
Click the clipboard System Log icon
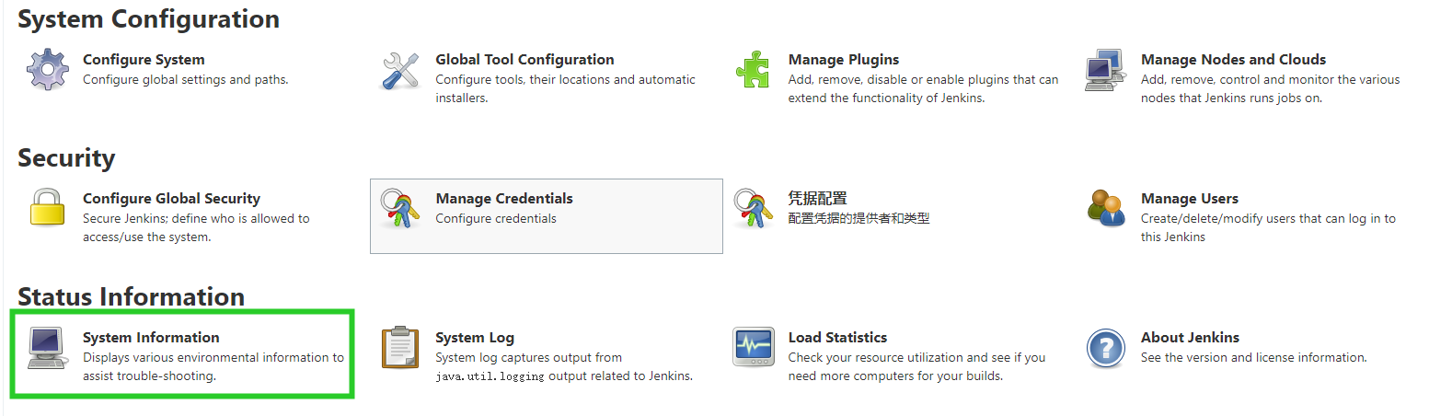(400, 347)
